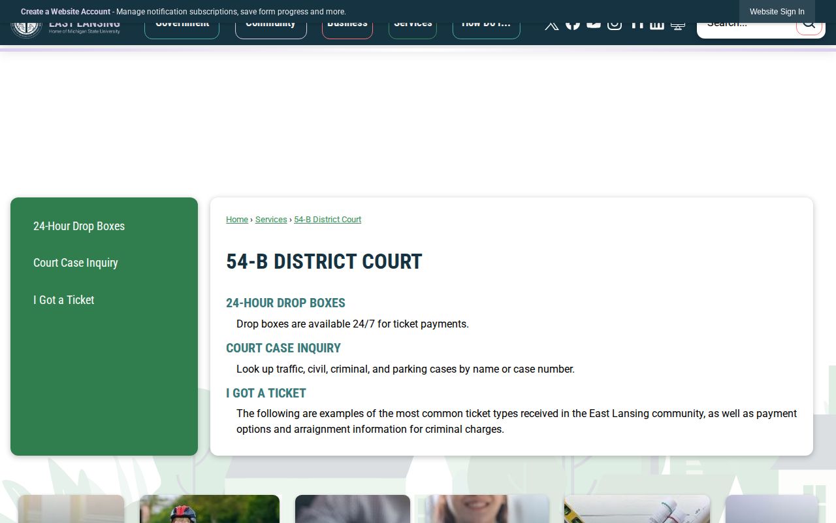
Task: Go to Services breadcrumb link
Action: pos(271,220)
